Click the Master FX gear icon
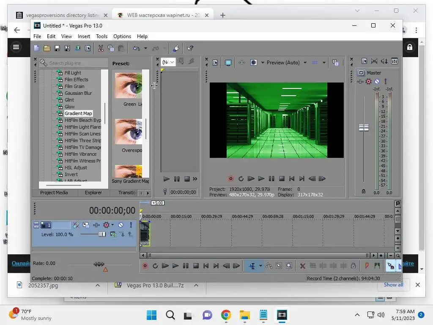The width and height of the screenshot is (433, 325). pyautogui.click(x=368, y=81)
